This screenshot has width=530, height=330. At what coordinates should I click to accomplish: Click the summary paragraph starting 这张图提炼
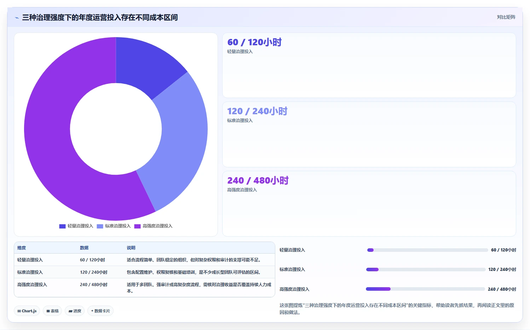pyautogui.click(x=397, y=309)
